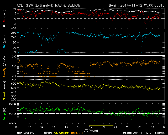Click the UTC(hours) axis title
The image size is (168, 135).
click(x=91, y=130)
